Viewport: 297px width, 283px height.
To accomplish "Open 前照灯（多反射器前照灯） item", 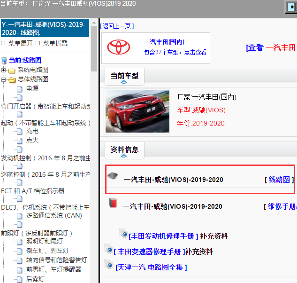I will 37,233.
